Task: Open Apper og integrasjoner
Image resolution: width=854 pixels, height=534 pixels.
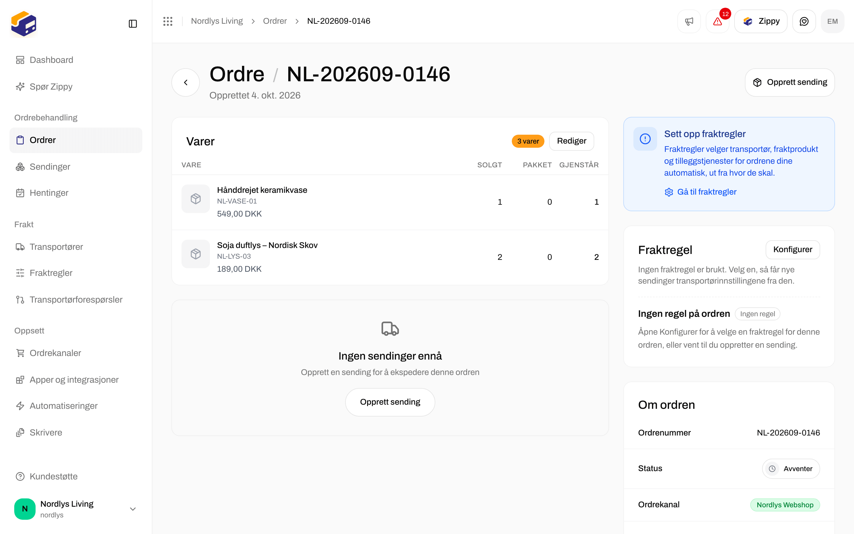Action: (76, 380)
